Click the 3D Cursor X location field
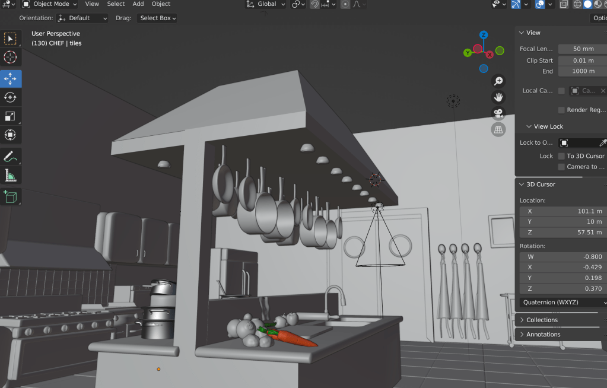 coord(562,211)
